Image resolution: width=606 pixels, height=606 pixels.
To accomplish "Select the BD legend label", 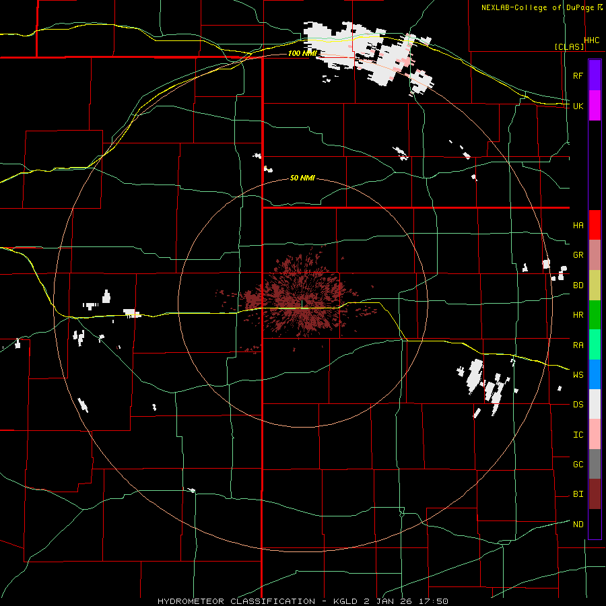I will coord(578,285).
